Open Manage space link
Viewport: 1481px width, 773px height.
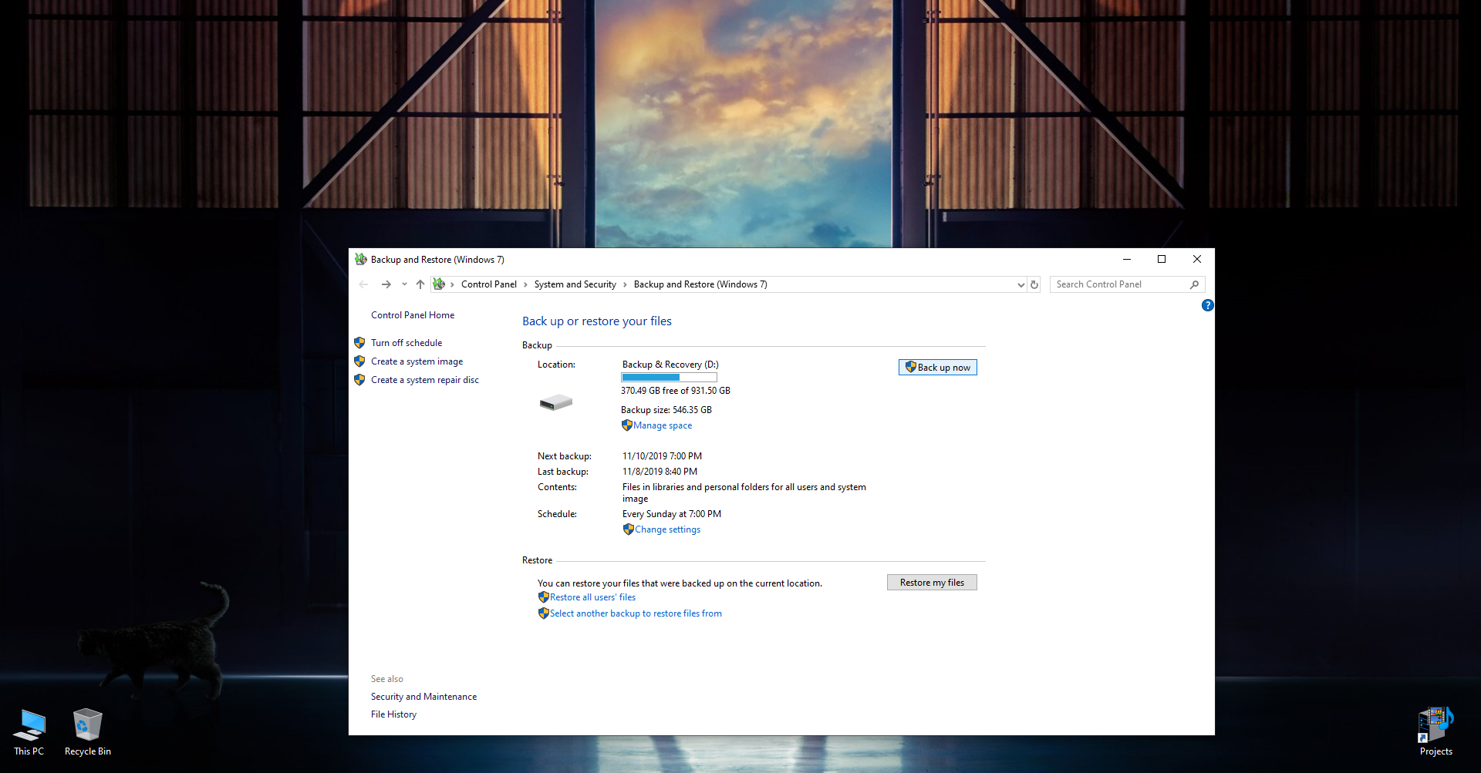point(663,425)
